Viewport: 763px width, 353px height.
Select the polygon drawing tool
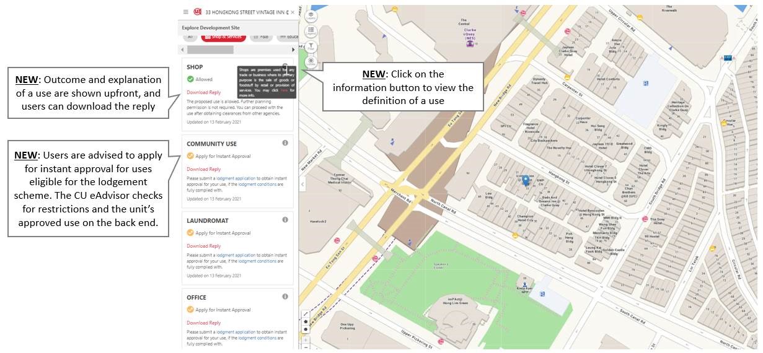click(306, 322)
